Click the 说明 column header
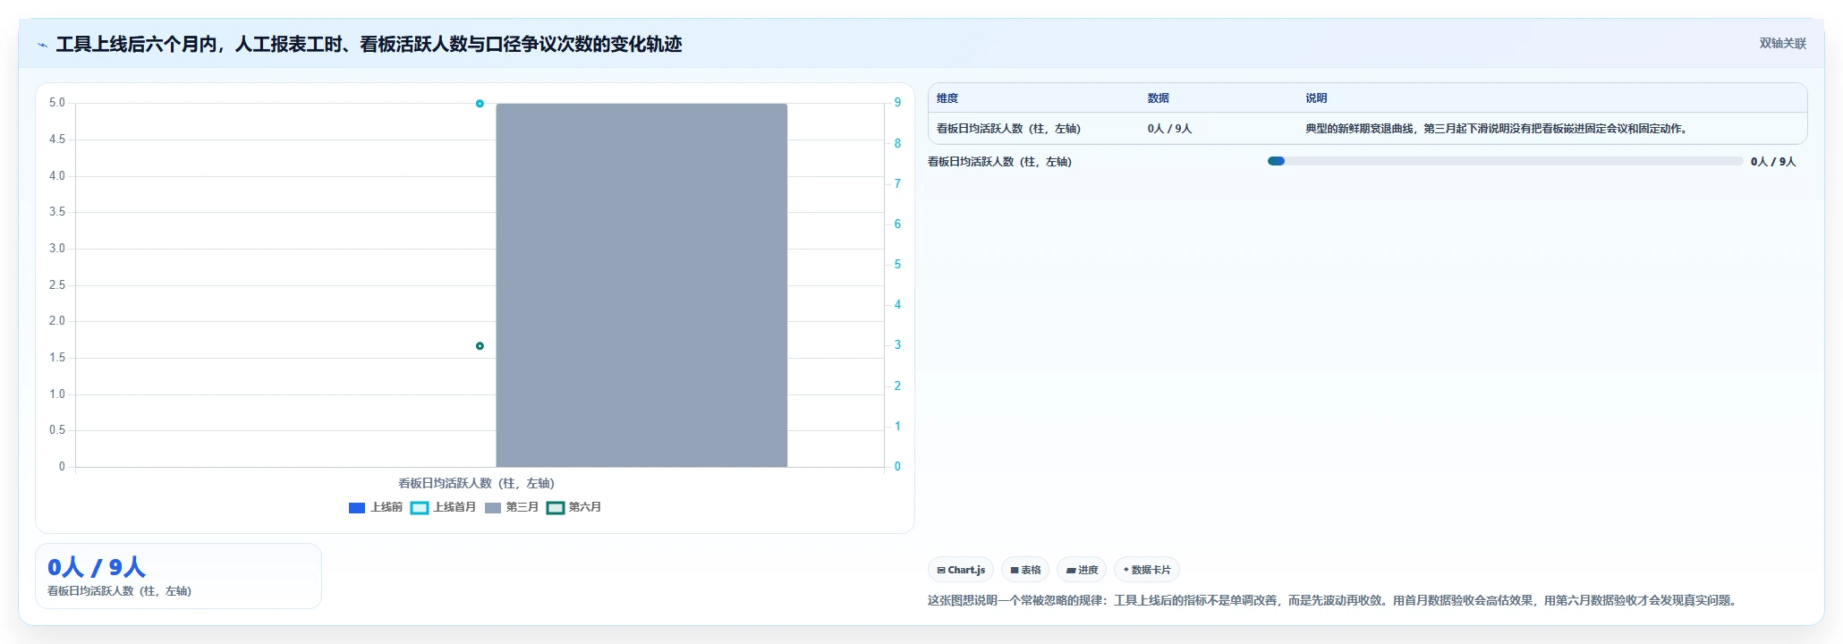1843x644 pixels. (x=1316, y=98)
